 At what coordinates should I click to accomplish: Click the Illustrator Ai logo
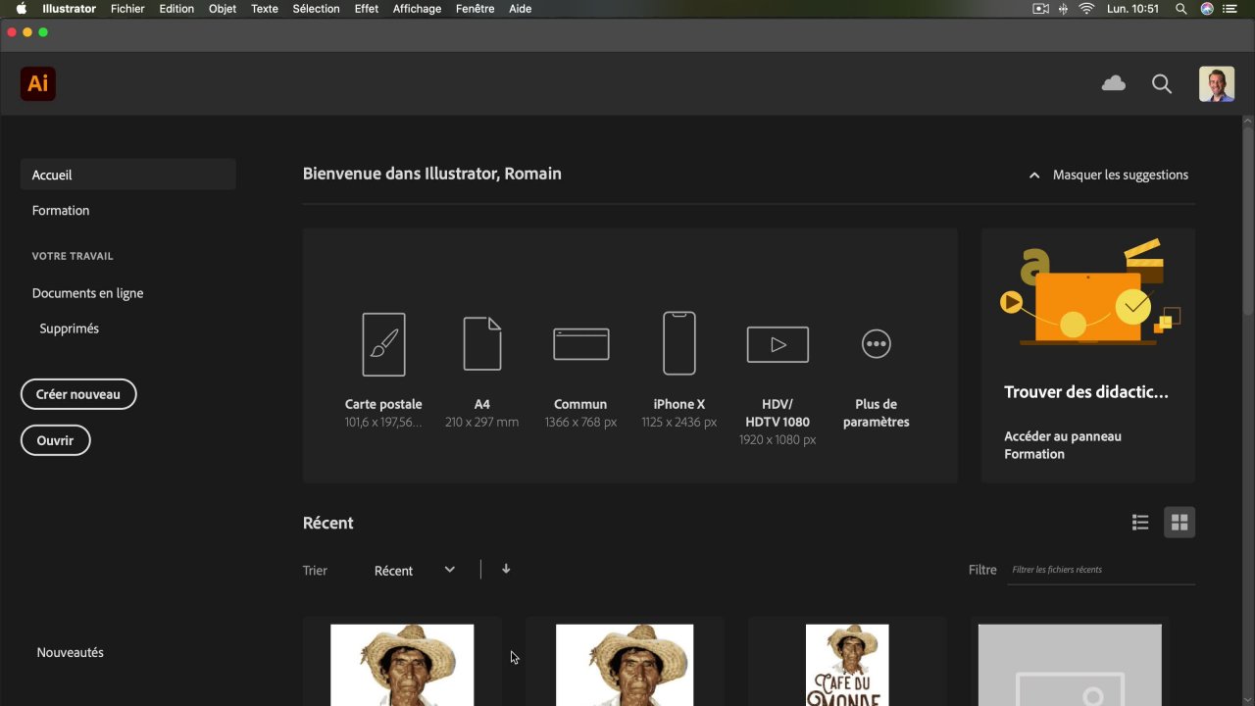(38, 84)
